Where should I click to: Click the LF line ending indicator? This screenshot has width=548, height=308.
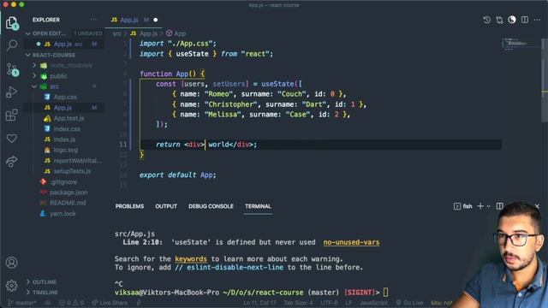click(x=348, y=303)
